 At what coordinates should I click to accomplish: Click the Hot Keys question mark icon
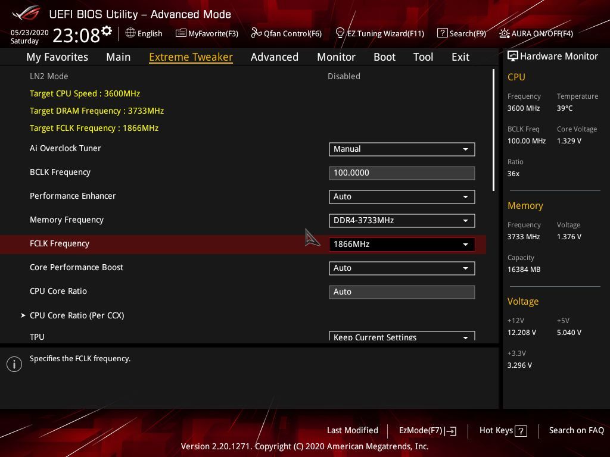521,431
